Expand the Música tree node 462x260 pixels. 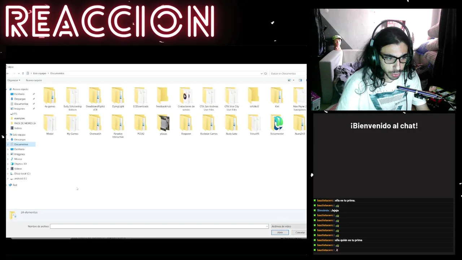(x=8, y=159)
